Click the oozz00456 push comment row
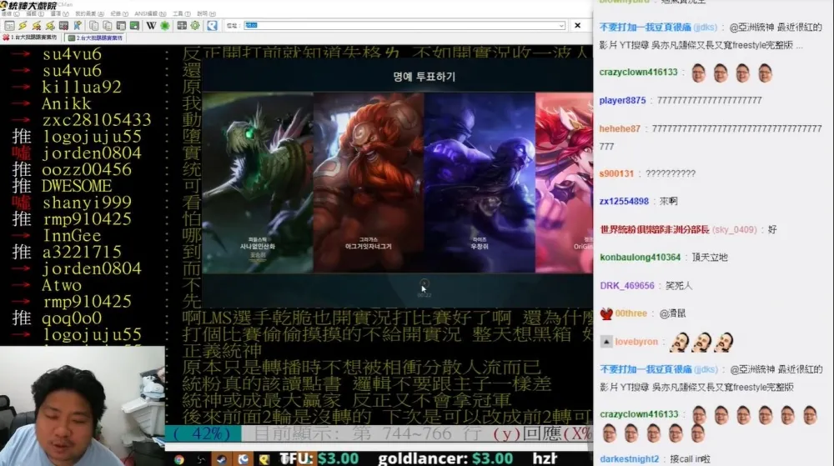Viewport: 834px width, 466px height. [296, 169]
